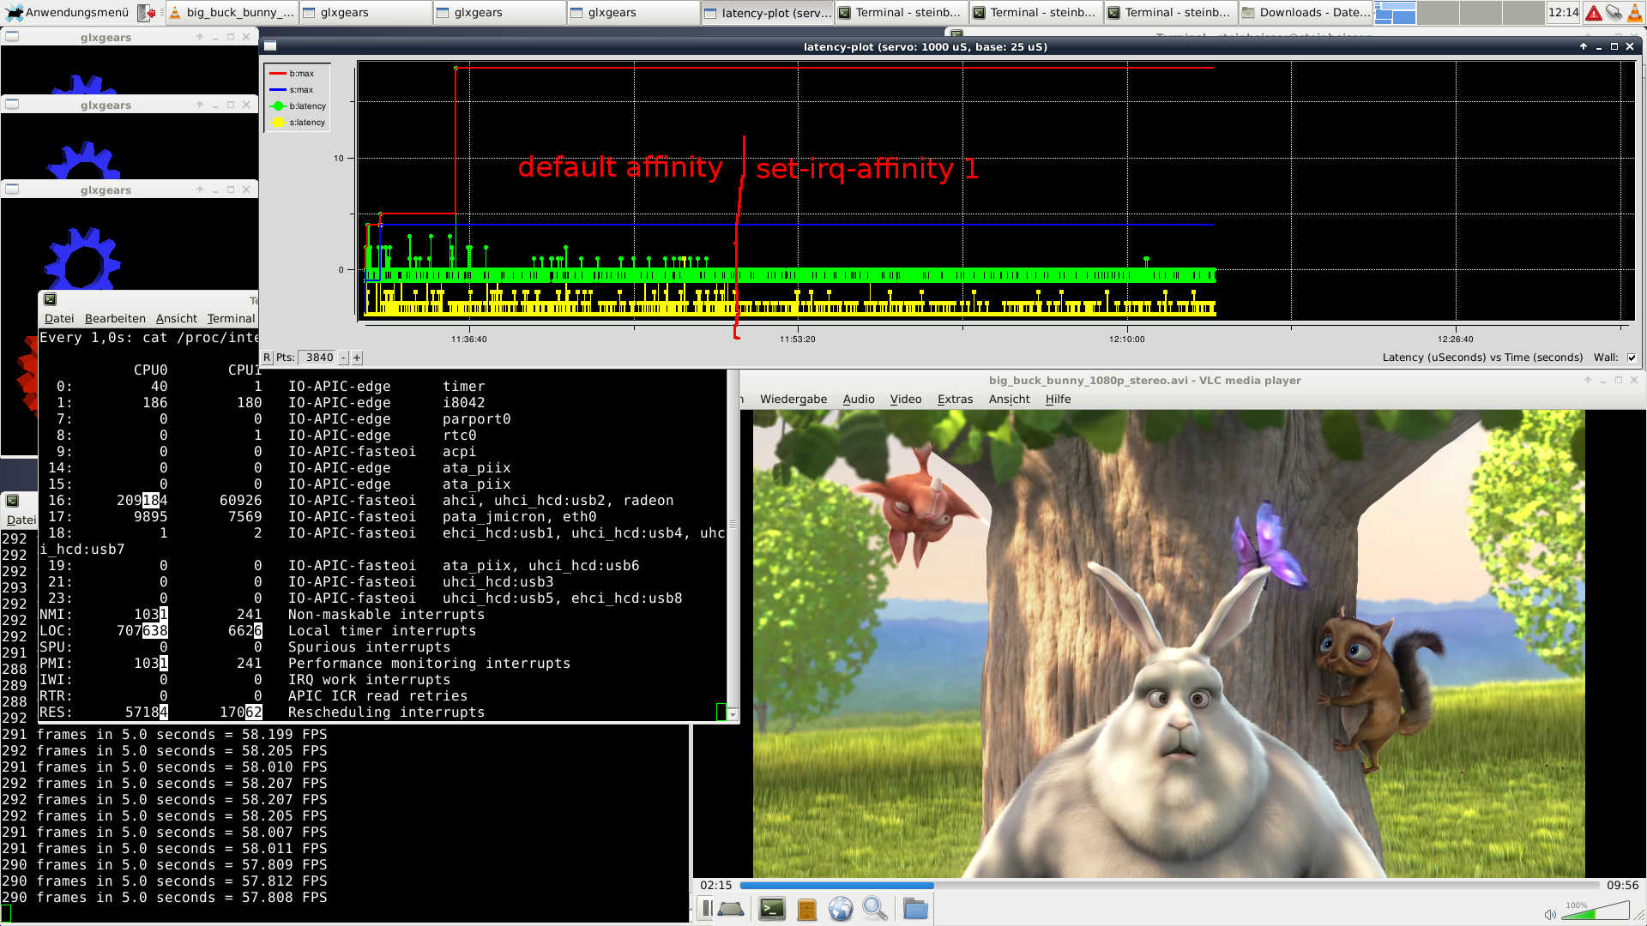Click the VLC window title bar
1647x926 pixels.
(1144, 380)
